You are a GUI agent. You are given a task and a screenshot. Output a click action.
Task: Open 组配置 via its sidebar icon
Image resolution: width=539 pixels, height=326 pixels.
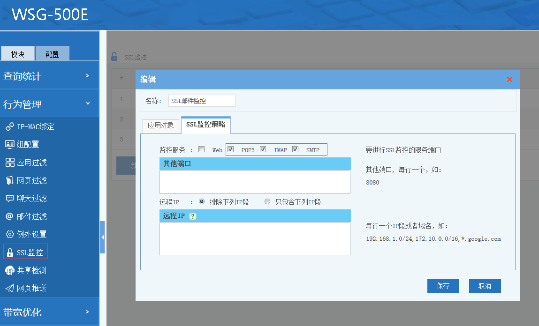coord(9,144)
